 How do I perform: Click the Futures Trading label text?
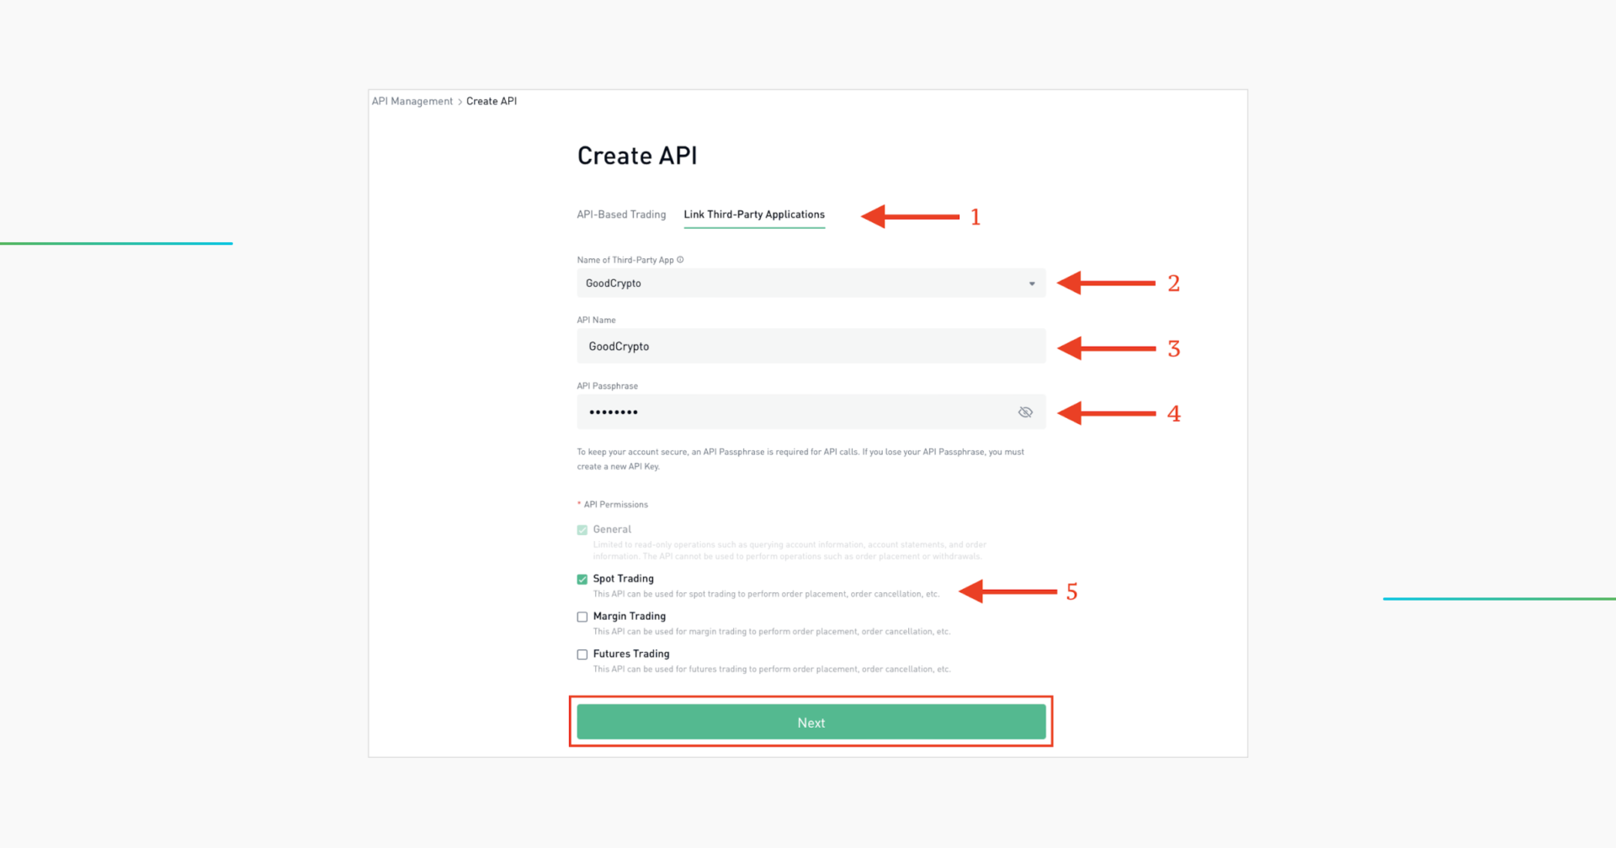click(631, 654)
